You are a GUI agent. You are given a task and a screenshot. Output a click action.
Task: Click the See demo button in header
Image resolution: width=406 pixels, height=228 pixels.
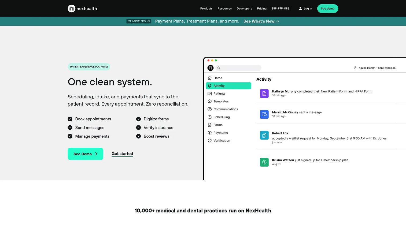pos(328,9)
